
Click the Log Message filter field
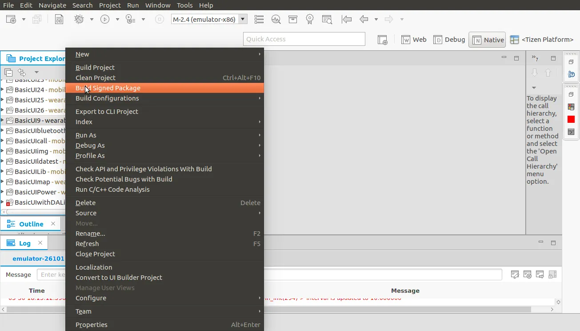click(x=269, y=275)
